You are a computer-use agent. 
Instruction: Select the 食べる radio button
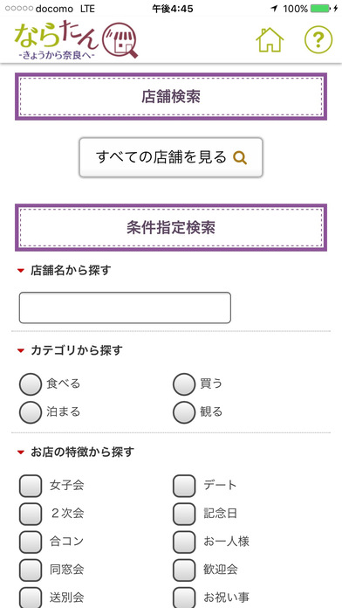(31, 383)
